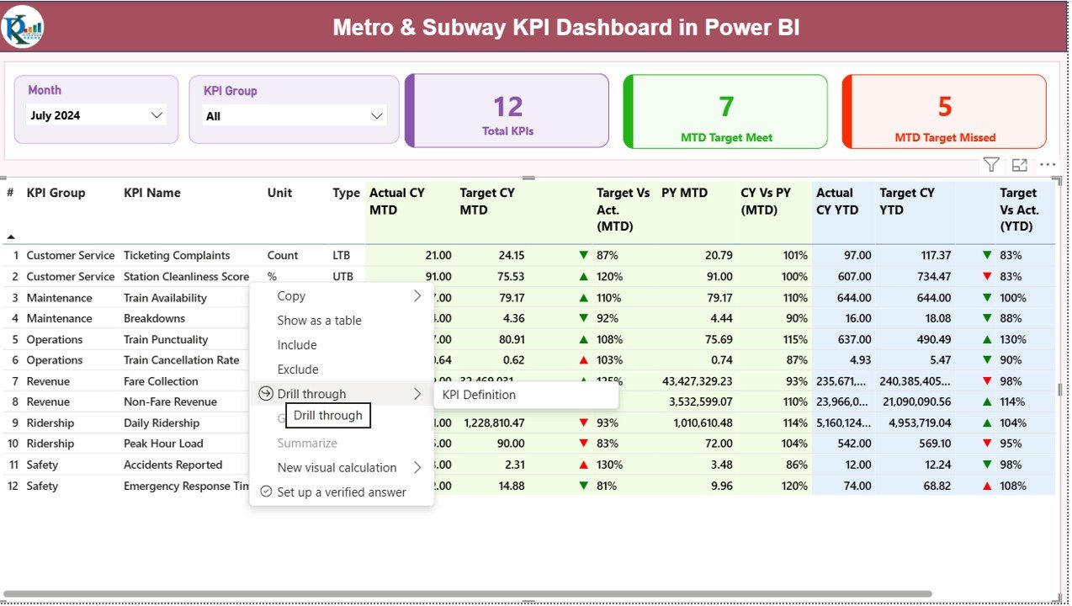Viewport: 1072px width, 606px height.
Task: Select the MTD Target Missed card showing 5
Action: click(943, 110)
